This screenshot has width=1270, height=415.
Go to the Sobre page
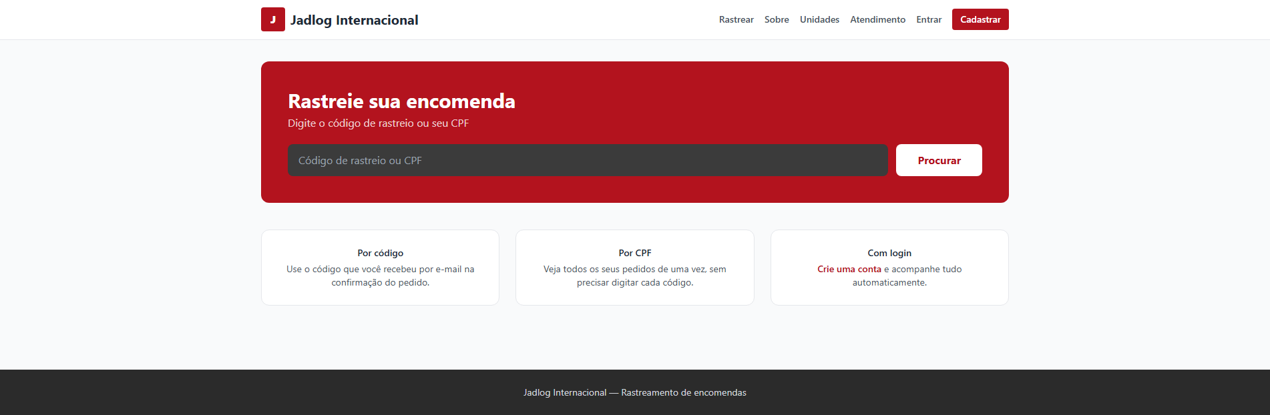777,19
